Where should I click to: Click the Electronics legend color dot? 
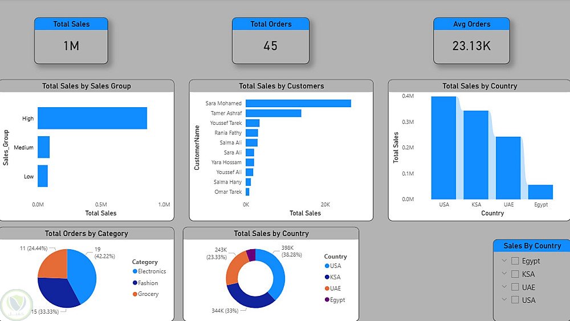135,271
